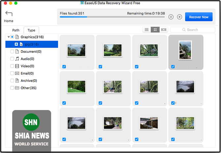The image size is (221, 153).
Task: Click the scan progress bar
Action: 112,17
